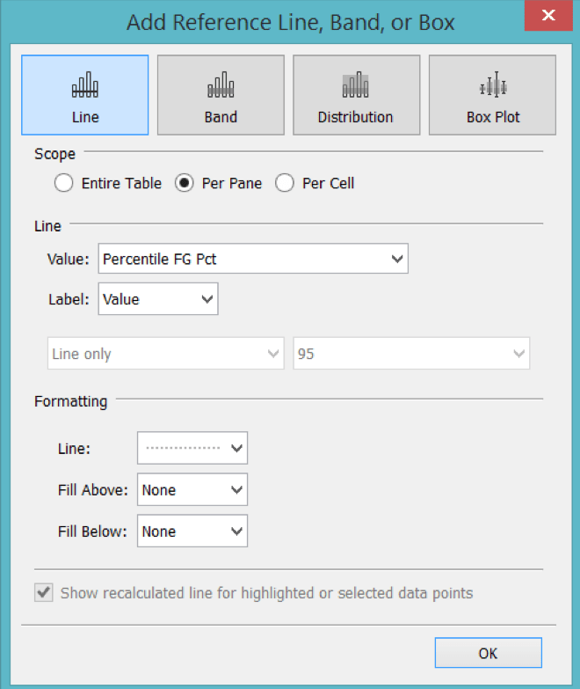Expand the Fill Above dropdown

[x=192, y=490]
